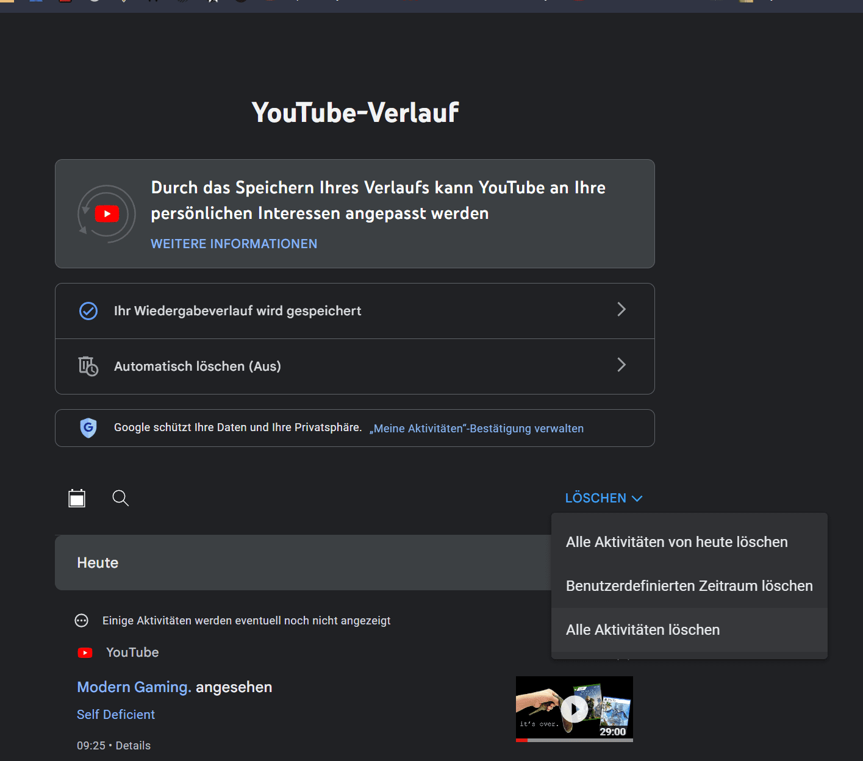Click the YouTube history logo icon in banner

(x=107, y=214)
